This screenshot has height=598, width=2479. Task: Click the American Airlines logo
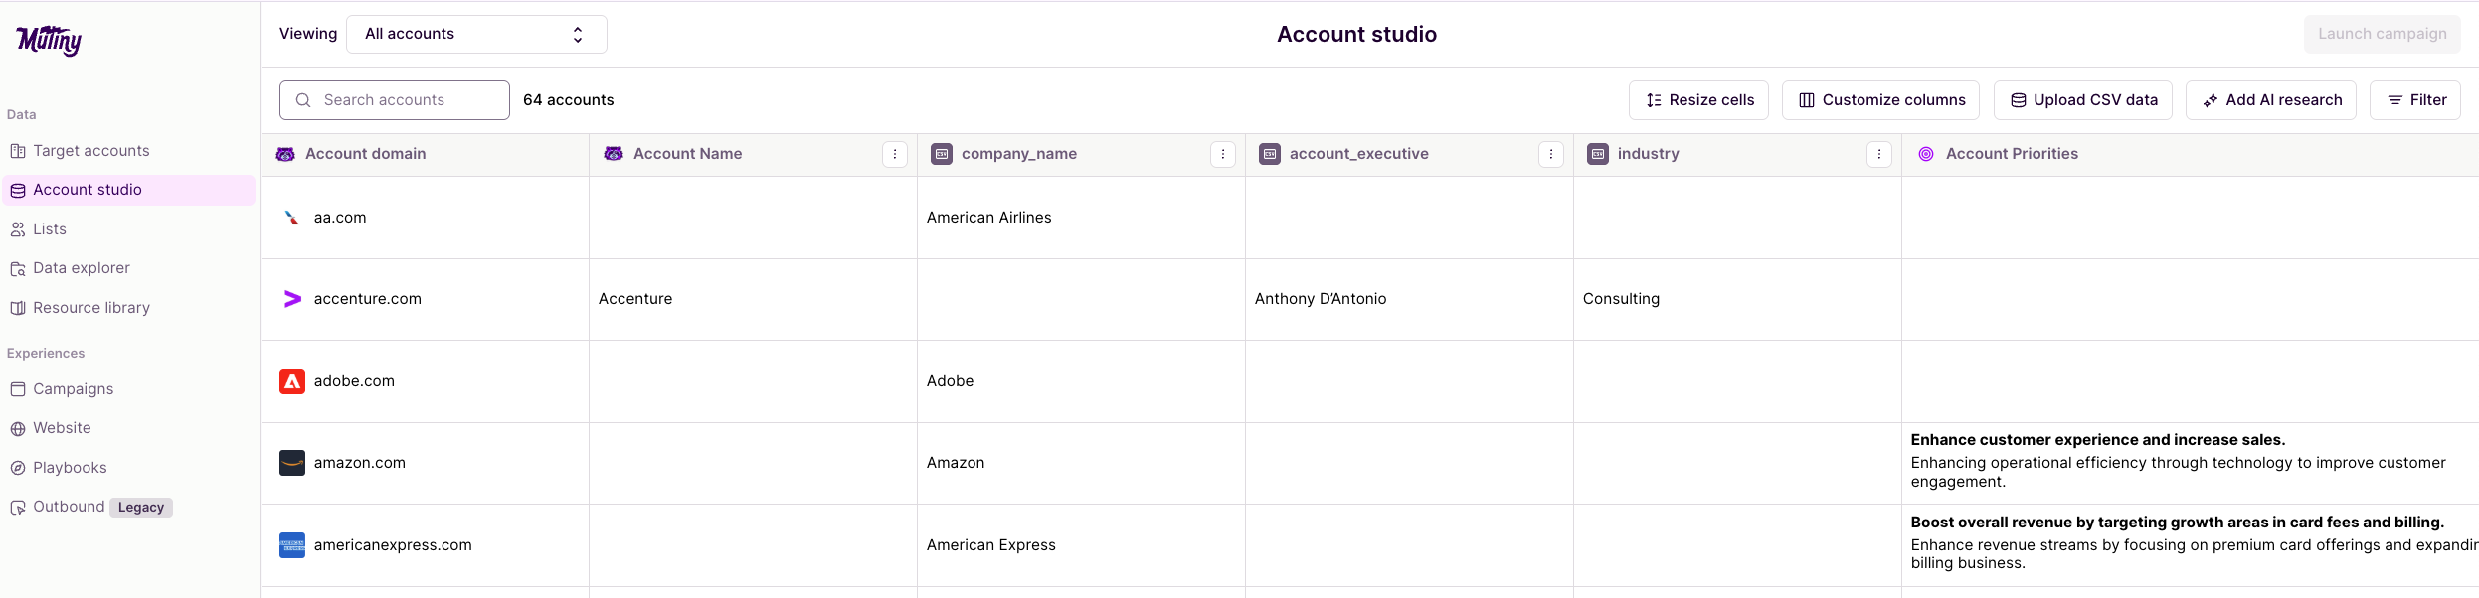(292, 218)
